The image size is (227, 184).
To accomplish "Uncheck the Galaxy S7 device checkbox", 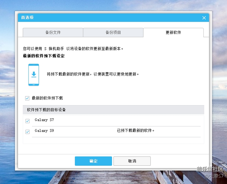I will pyautogui.click(x=28, y=121).
